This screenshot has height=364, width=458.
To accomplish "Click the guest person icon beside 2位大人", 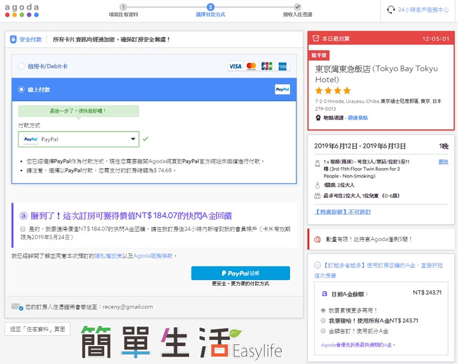I will pos(317,185).
